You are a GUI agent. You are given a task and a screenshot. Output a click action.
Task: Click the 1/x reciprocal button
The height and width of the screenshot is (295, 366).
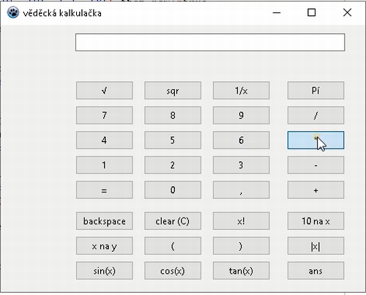pos(241,91)
